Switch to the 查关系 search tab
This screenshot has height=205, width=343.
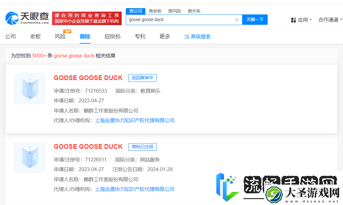click(x=194, y=11)
